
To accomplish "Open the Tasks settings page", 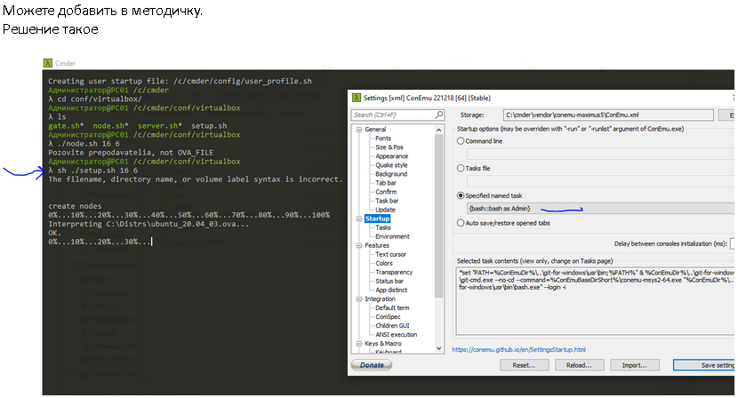I will pyautogui.click(x=382, y=227).
